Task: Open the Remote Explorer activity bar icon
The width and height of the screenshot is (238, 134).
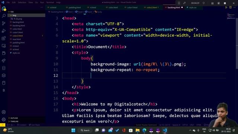Action: tap(4, 45)
